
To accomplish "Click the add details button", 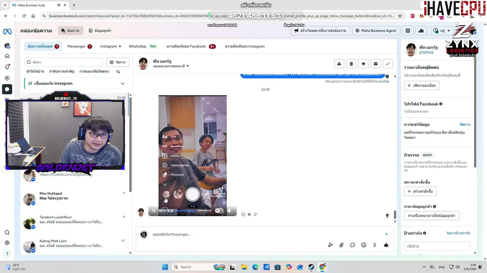I will pos(422,85).
